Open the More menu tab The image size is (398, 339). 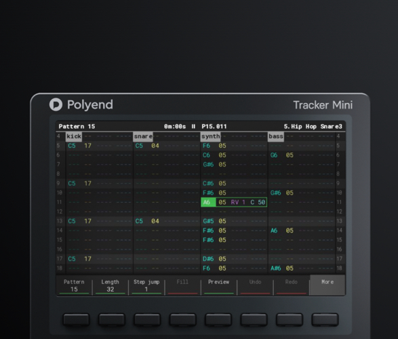327,285
